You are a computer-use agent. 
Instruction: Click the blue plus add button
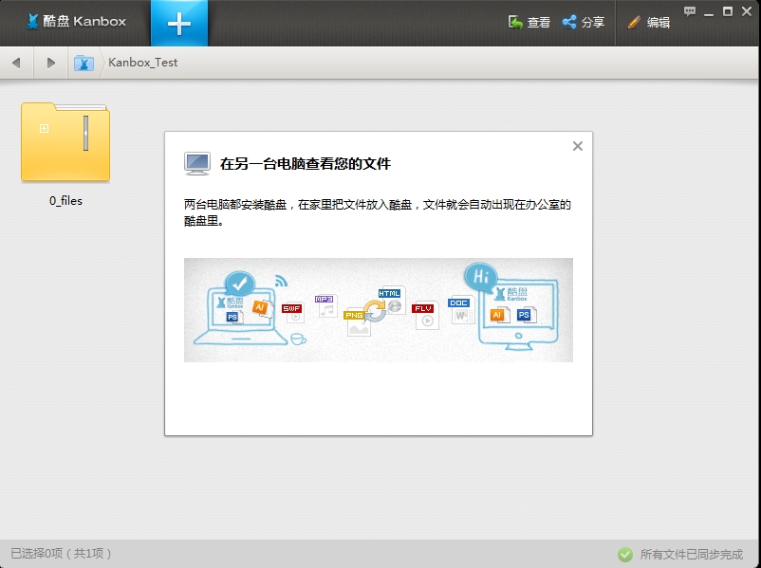click(178, 23)
